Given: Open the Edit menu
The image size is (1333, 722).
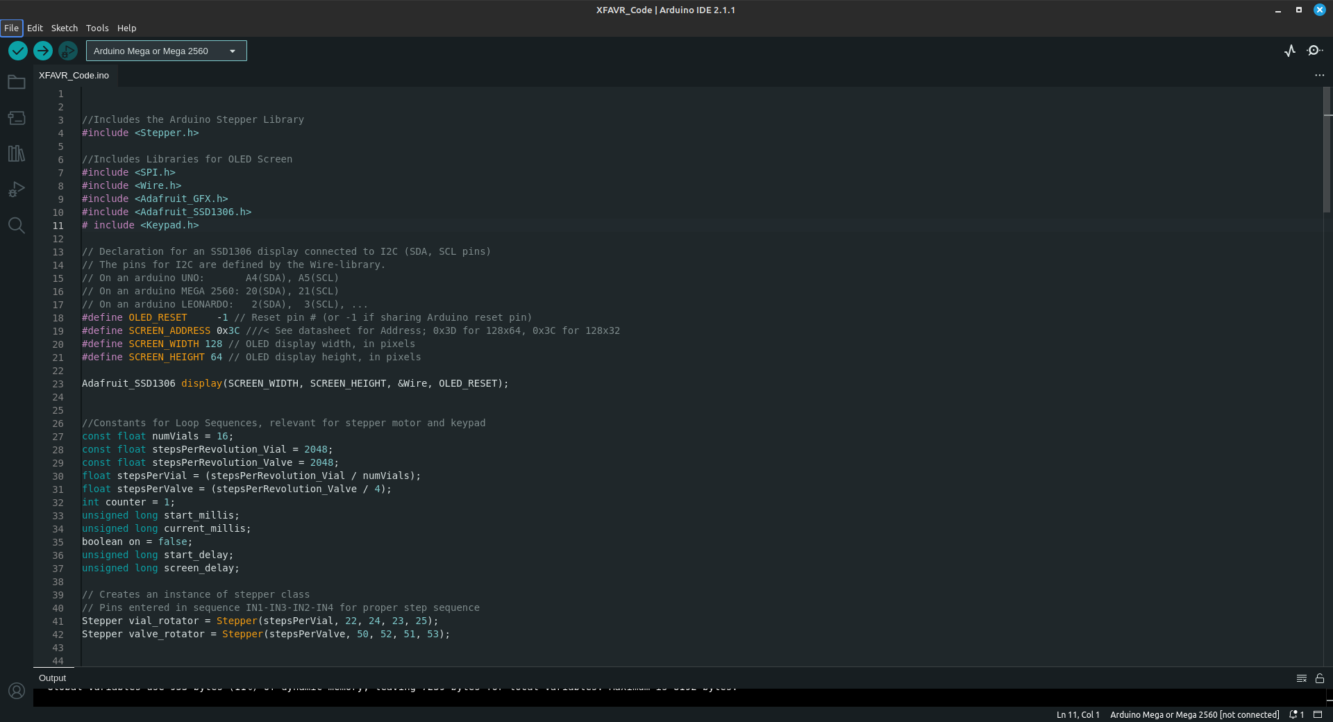Looking at the screenshot, I should [x=35, y=28].
